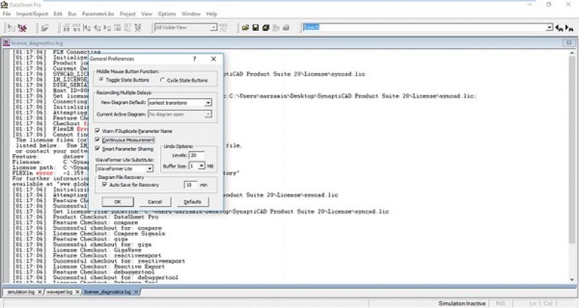The width and height of the screenshot is (579, 308).
Task: Click the undo Levels input field
Action: tap(196, 155)
